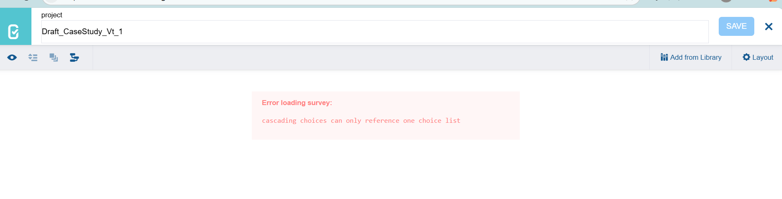The image size is (782, 199).
Task: Save the Draft_CaseStudy_Vt_1 form
Action: (x=737, y=26)
